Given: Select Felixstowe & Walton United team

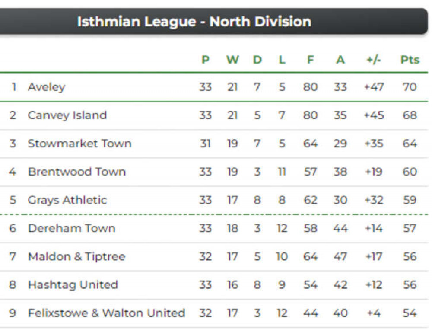Looking at the screenshot, I should click(x=106, y=313).
